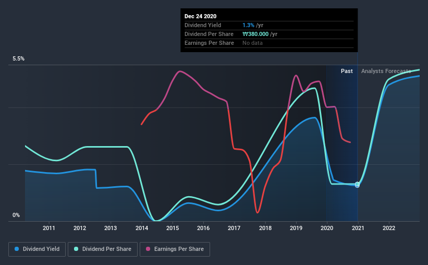Select the 2019 x-axis label

coord(296,228)
